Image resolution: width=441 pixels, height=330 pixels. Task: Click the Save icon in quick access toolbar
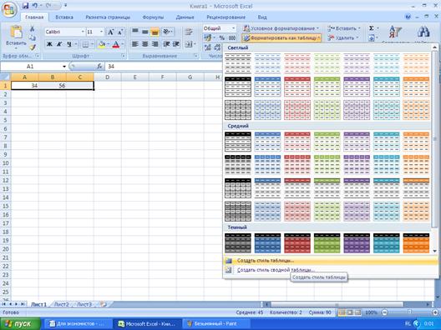point(25,5)
